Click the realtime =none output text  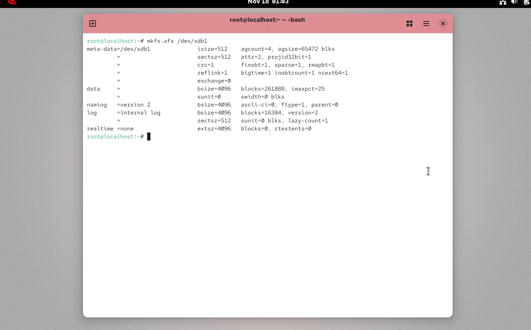(x=110, y=129)
